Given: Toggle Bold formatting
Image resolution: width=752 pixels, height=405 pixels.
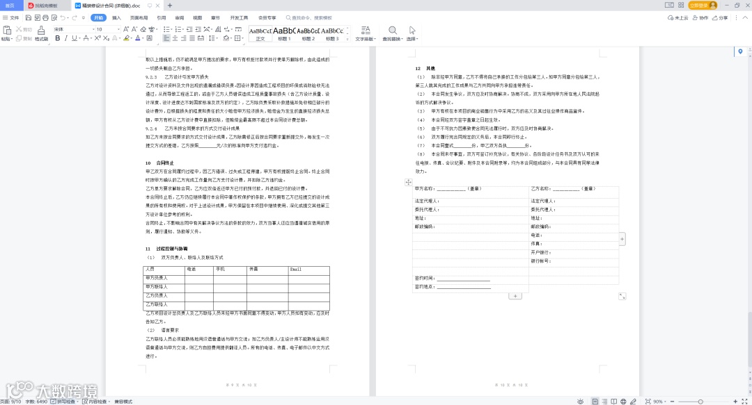Looking at the screenshot, I should coord(58,38).
